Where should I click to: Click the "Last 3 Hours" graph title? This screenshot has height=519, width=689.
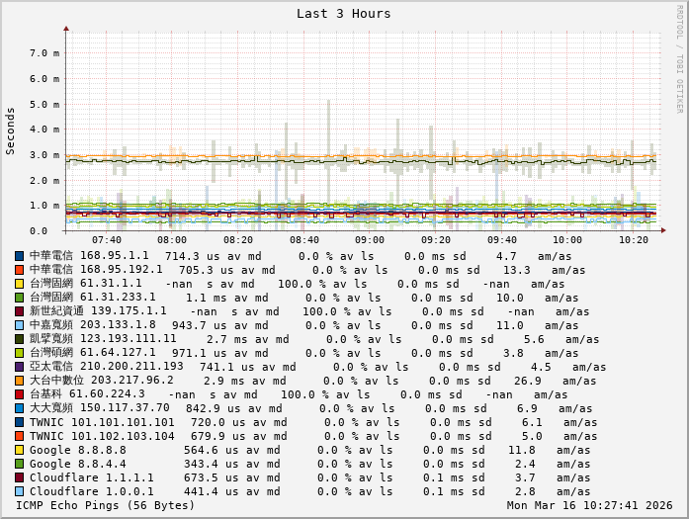click(x=344, y=14)
